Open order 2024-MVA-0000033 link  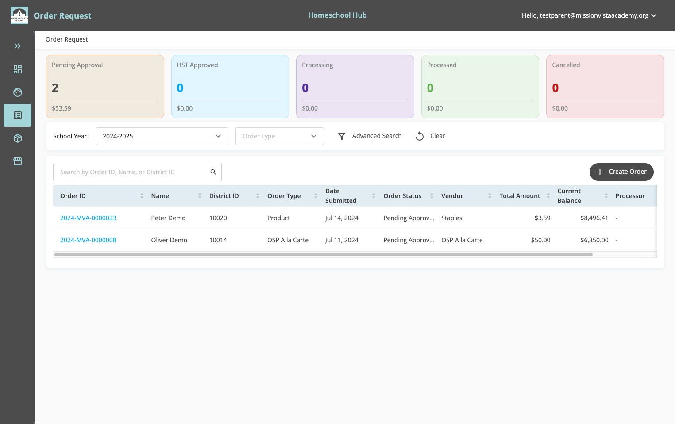pyautogui.click(x=88, y=218)
